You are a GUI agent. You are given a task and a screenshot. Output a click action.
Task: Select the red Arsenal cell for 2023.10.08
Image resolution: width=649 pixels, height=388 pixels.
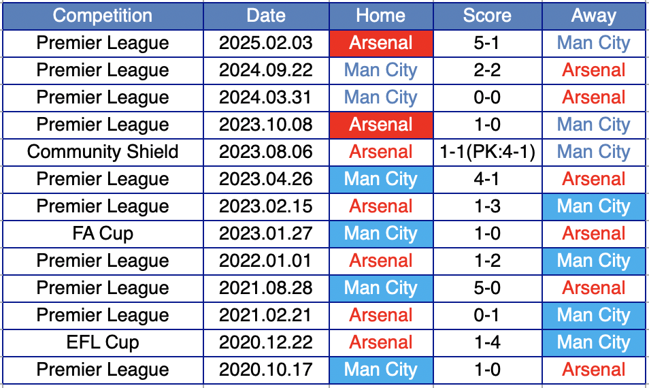[x=381, y=125]
